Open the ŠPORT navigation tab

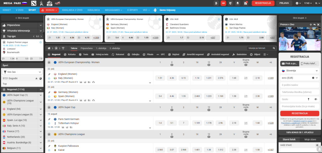[x=32, y=10]
